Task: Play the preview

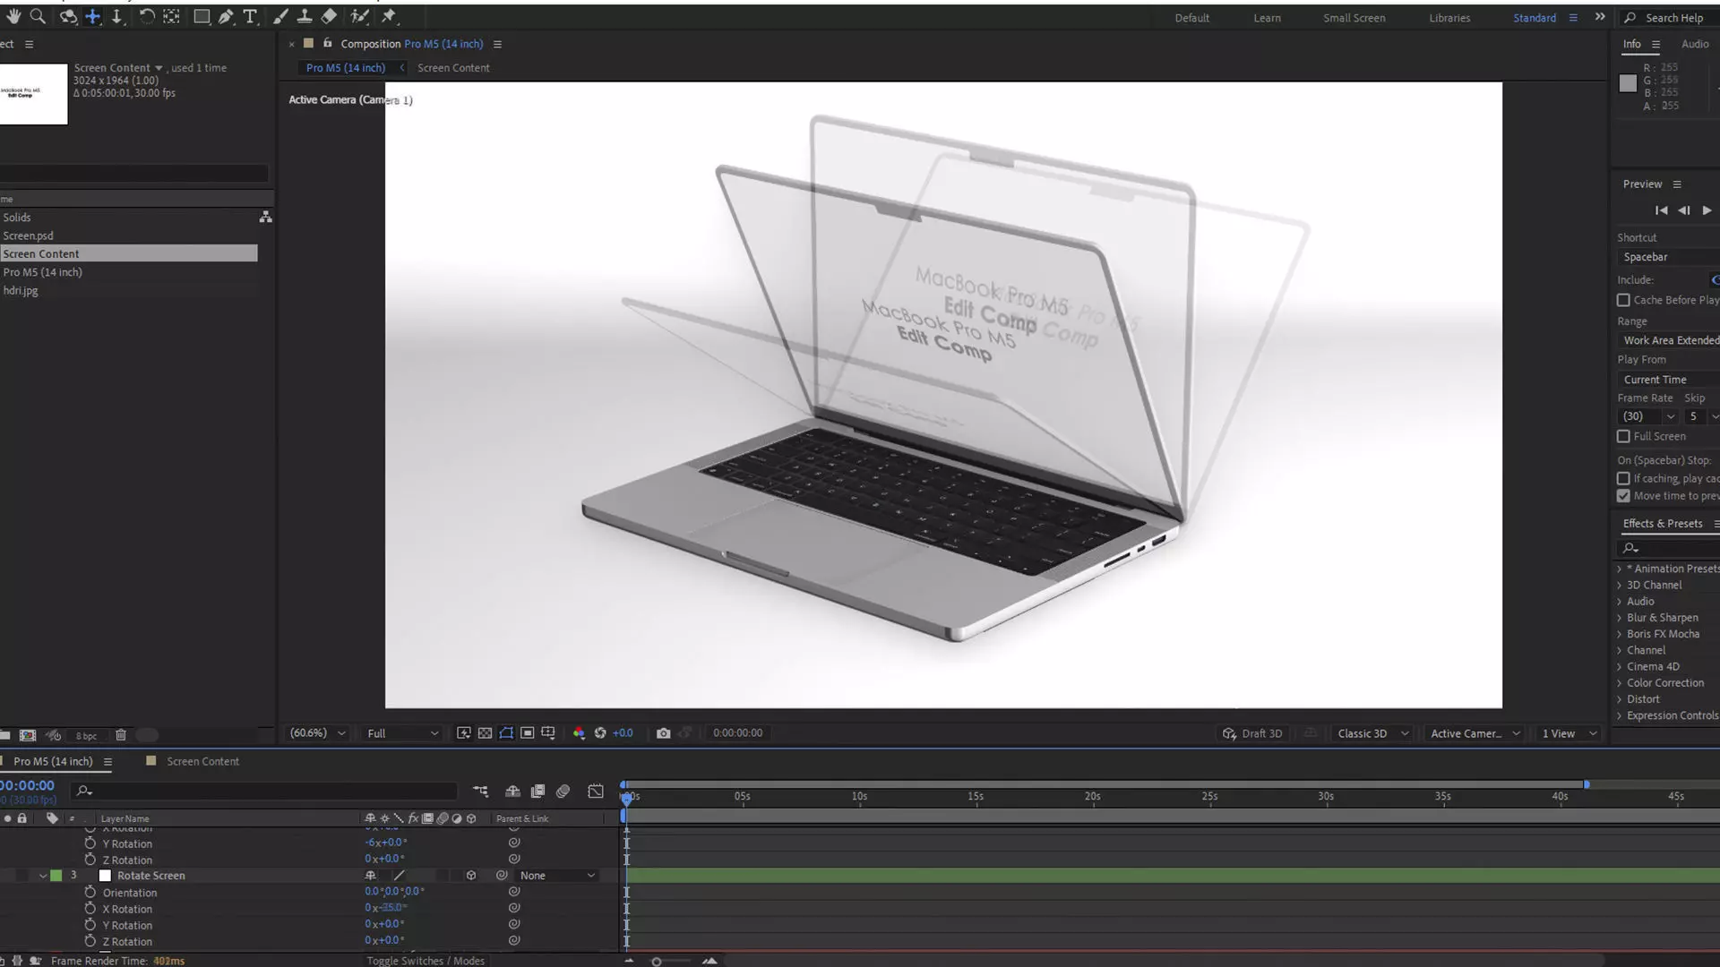Action: [x=1707, y=210]
